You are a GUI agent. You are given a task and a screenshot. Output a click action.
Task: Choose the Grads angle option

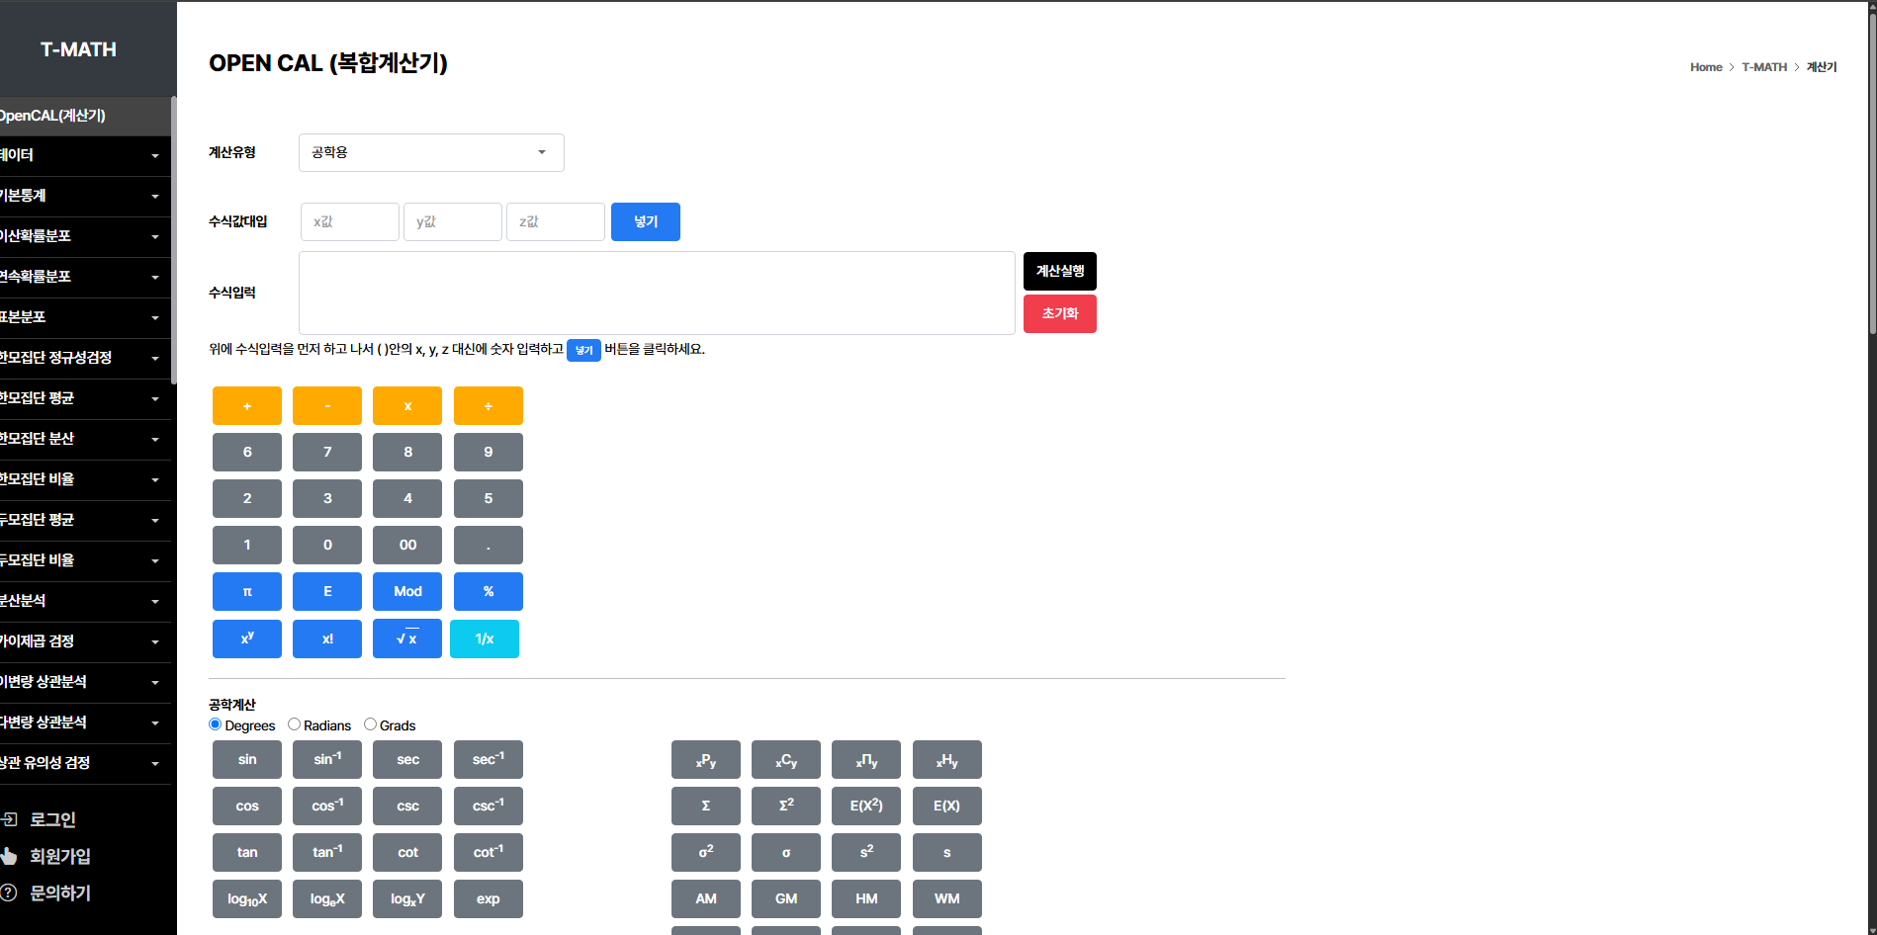tap(371, 724)
